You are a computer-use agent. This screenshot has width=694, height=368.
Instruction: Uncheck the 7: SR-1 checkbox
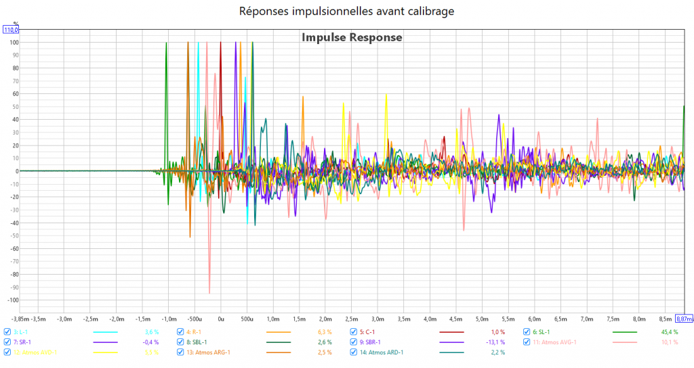7,342
